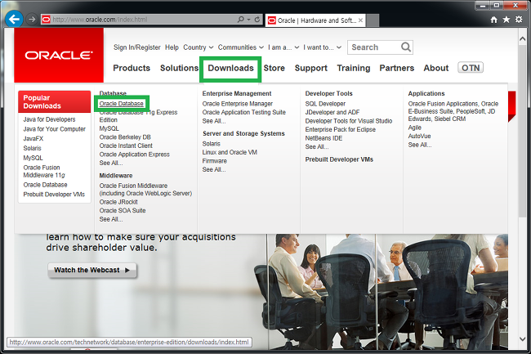Open Oracle Instant Client link

click(126, 146)
